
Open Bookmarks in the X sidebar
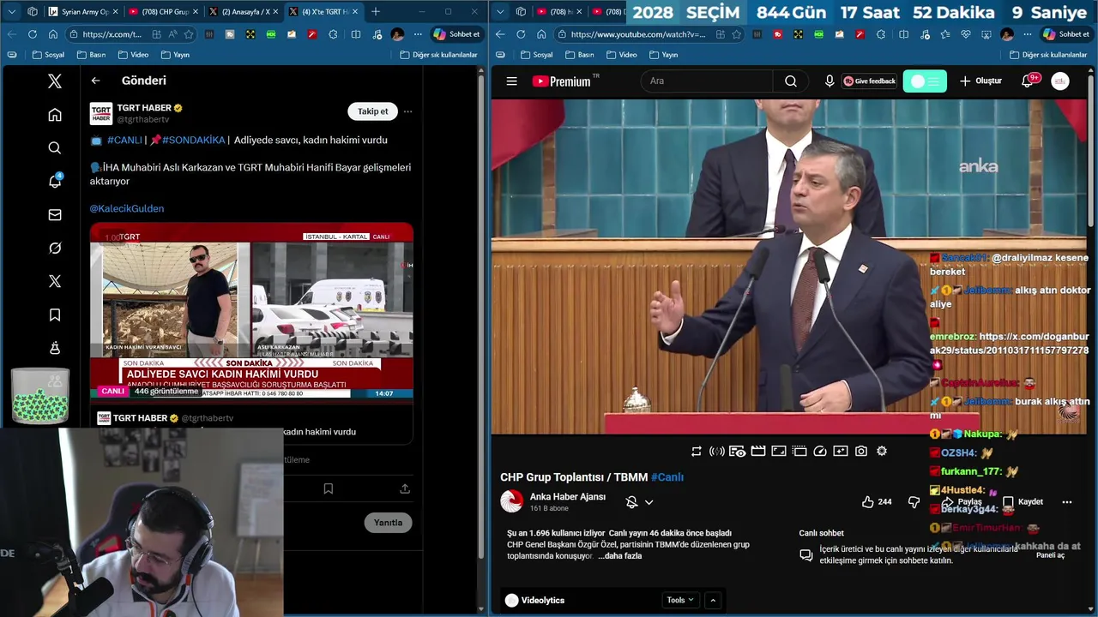(55, 315)
